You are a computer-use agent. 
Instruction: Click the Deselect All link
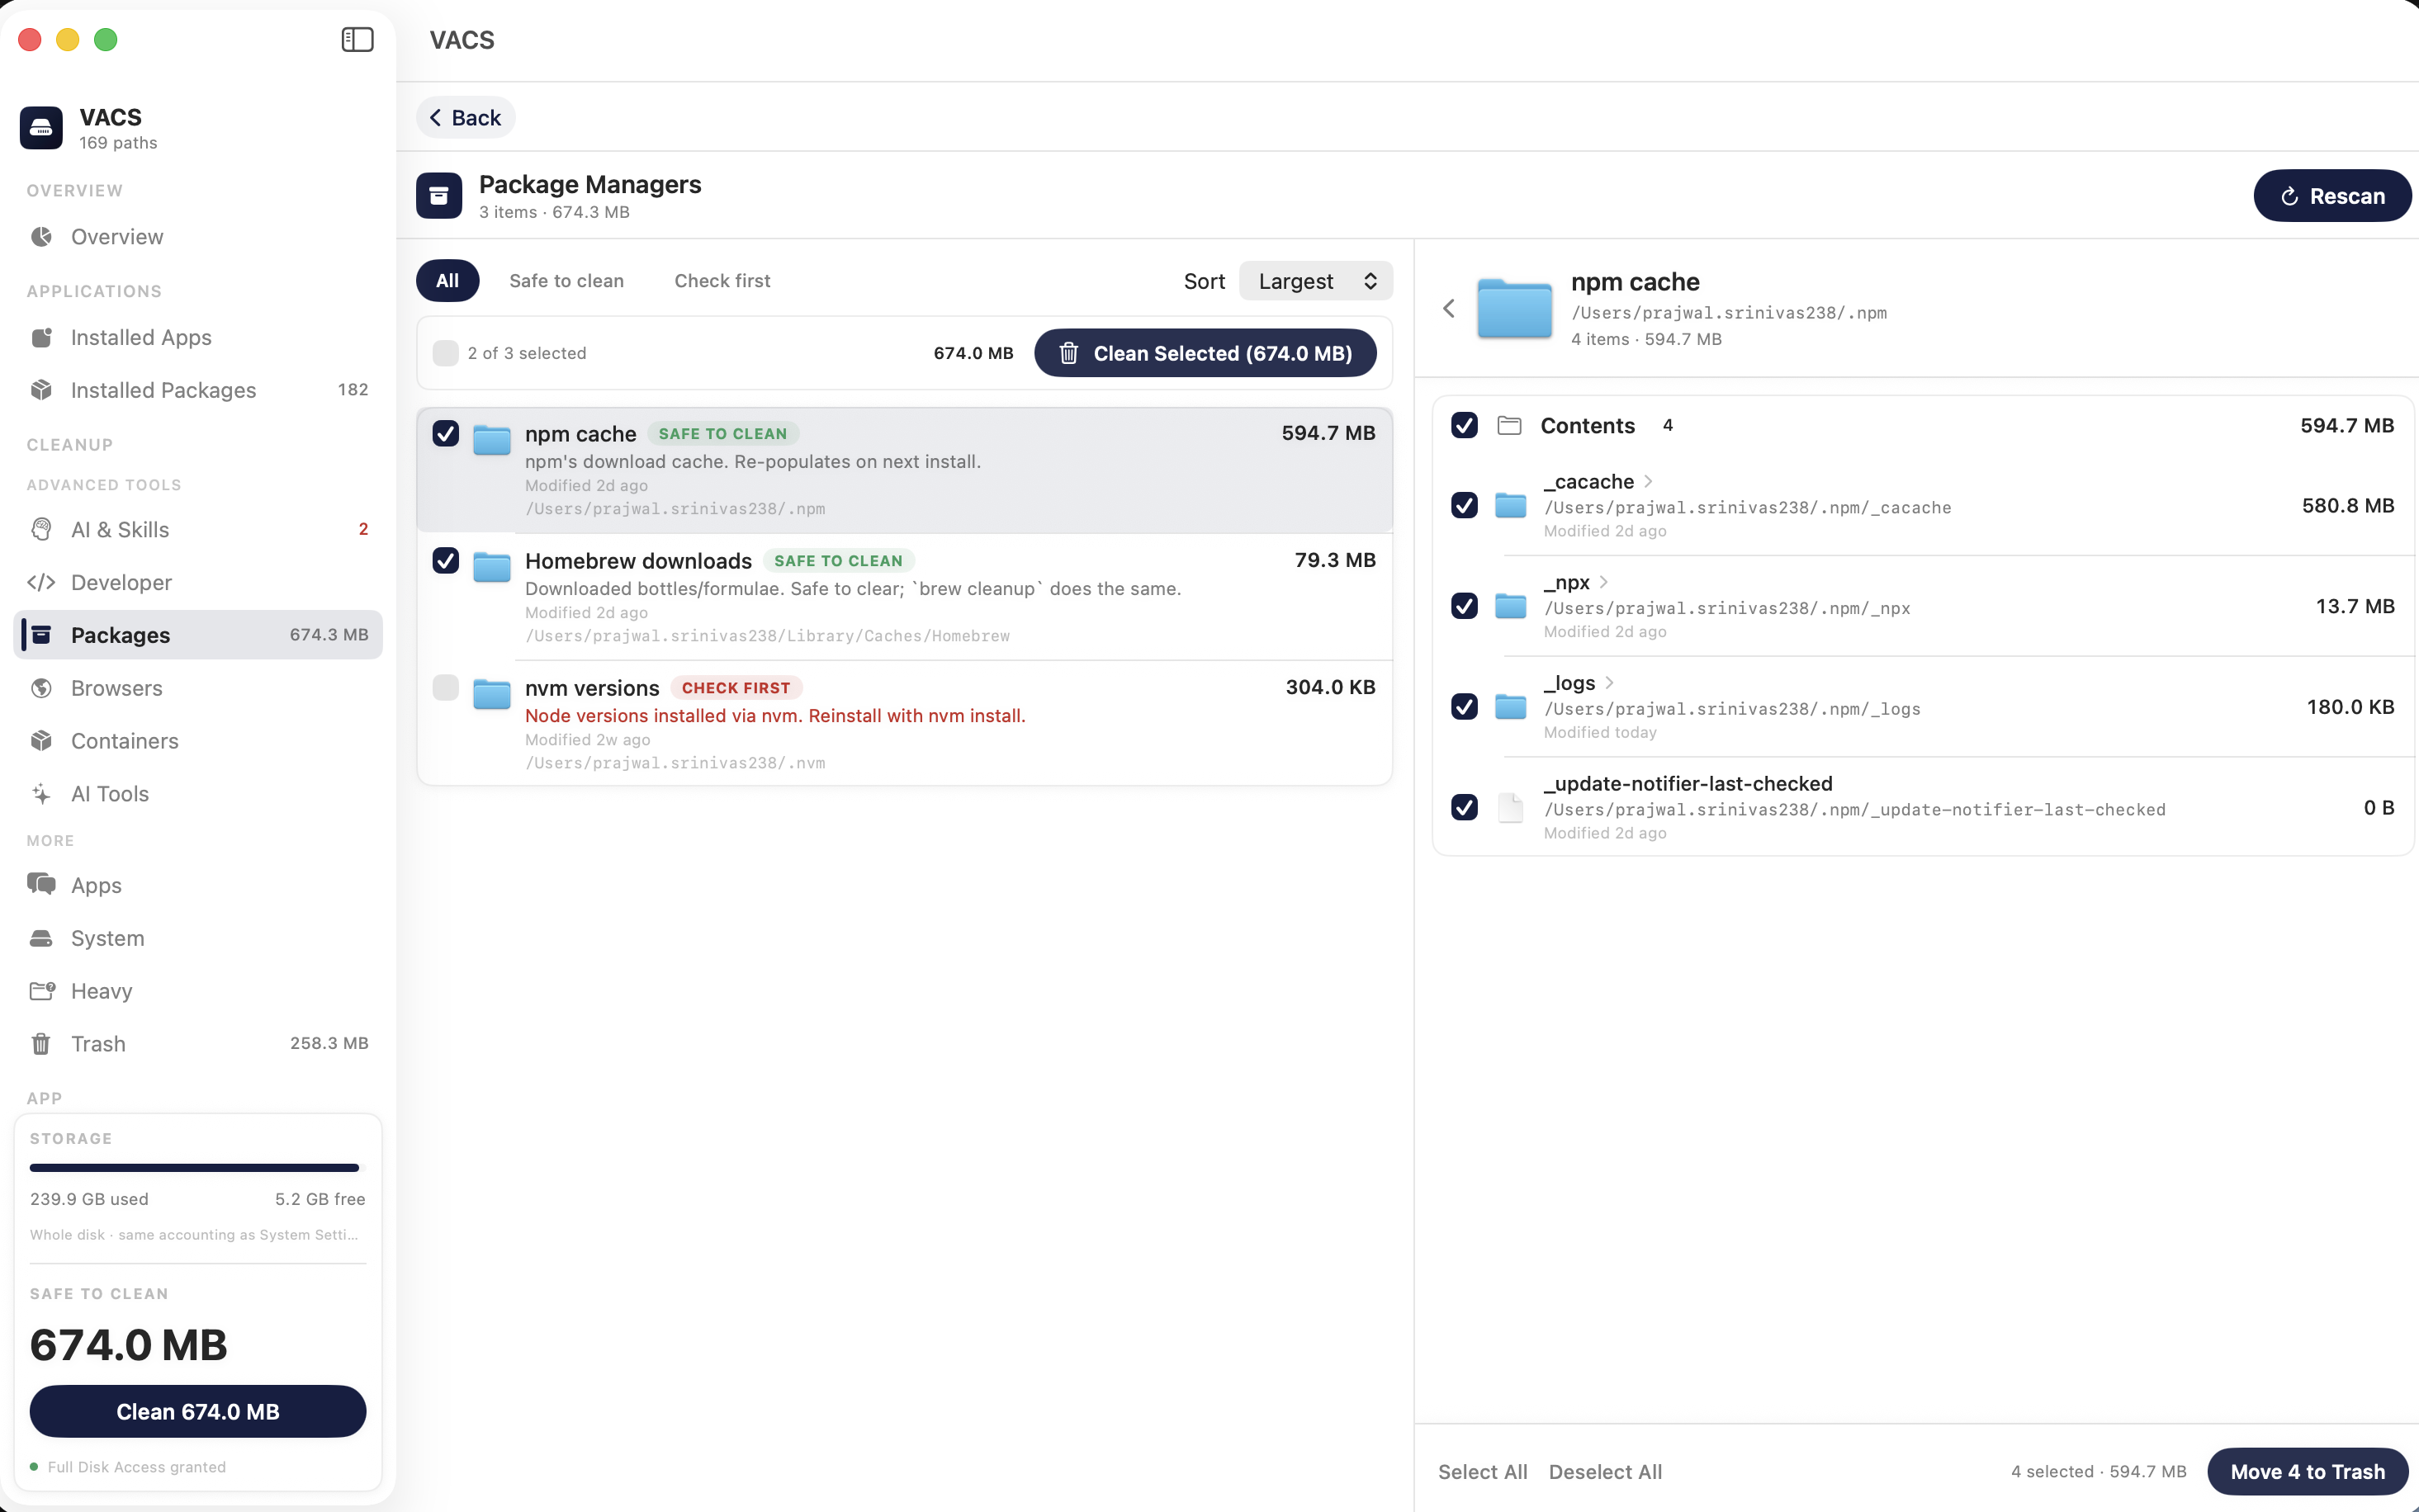point(1605,1472)
